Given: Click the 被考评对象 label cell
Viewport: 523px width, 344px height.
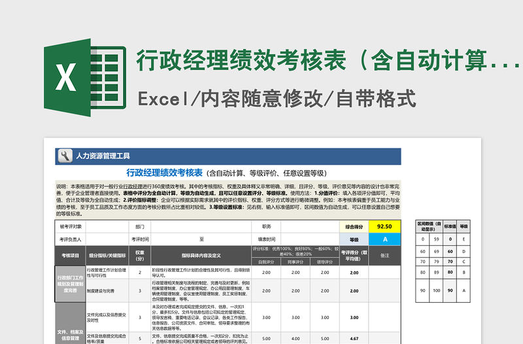Looking at the screenshot, I should point(71,226).
